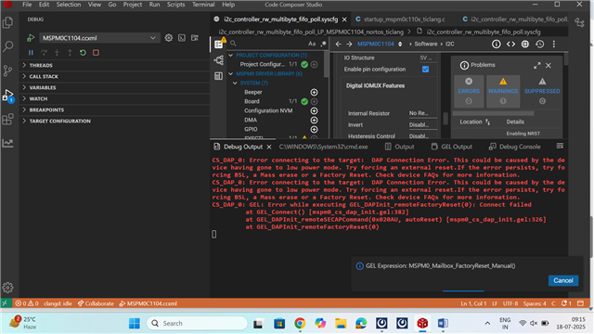Viewport: 594px width, 334px height.
Task: Toggle match case Aa in SysConfig search
Action: (x=312, y=44)
